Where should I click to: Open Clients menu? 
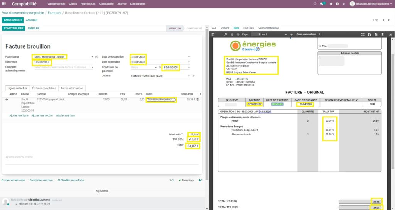73,4
